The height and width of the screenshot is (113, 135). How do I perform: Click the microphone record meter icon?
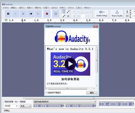127,12
